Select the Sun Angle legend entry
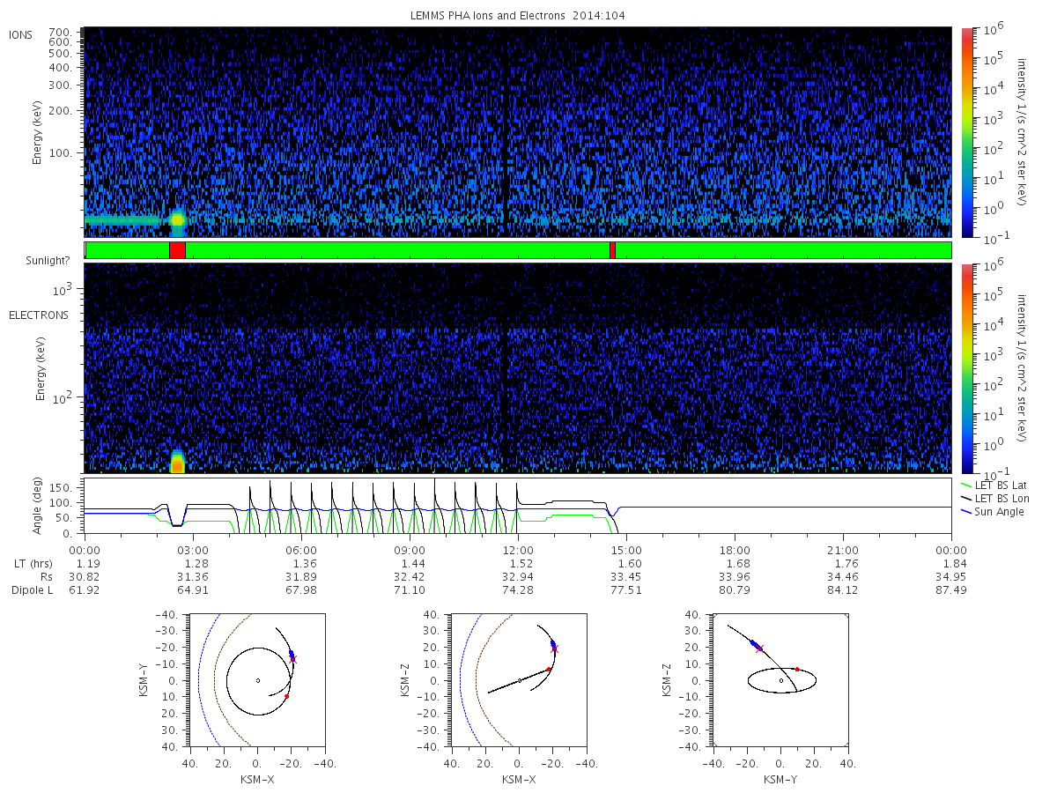The image size is (1057, 793). [992, 512]
